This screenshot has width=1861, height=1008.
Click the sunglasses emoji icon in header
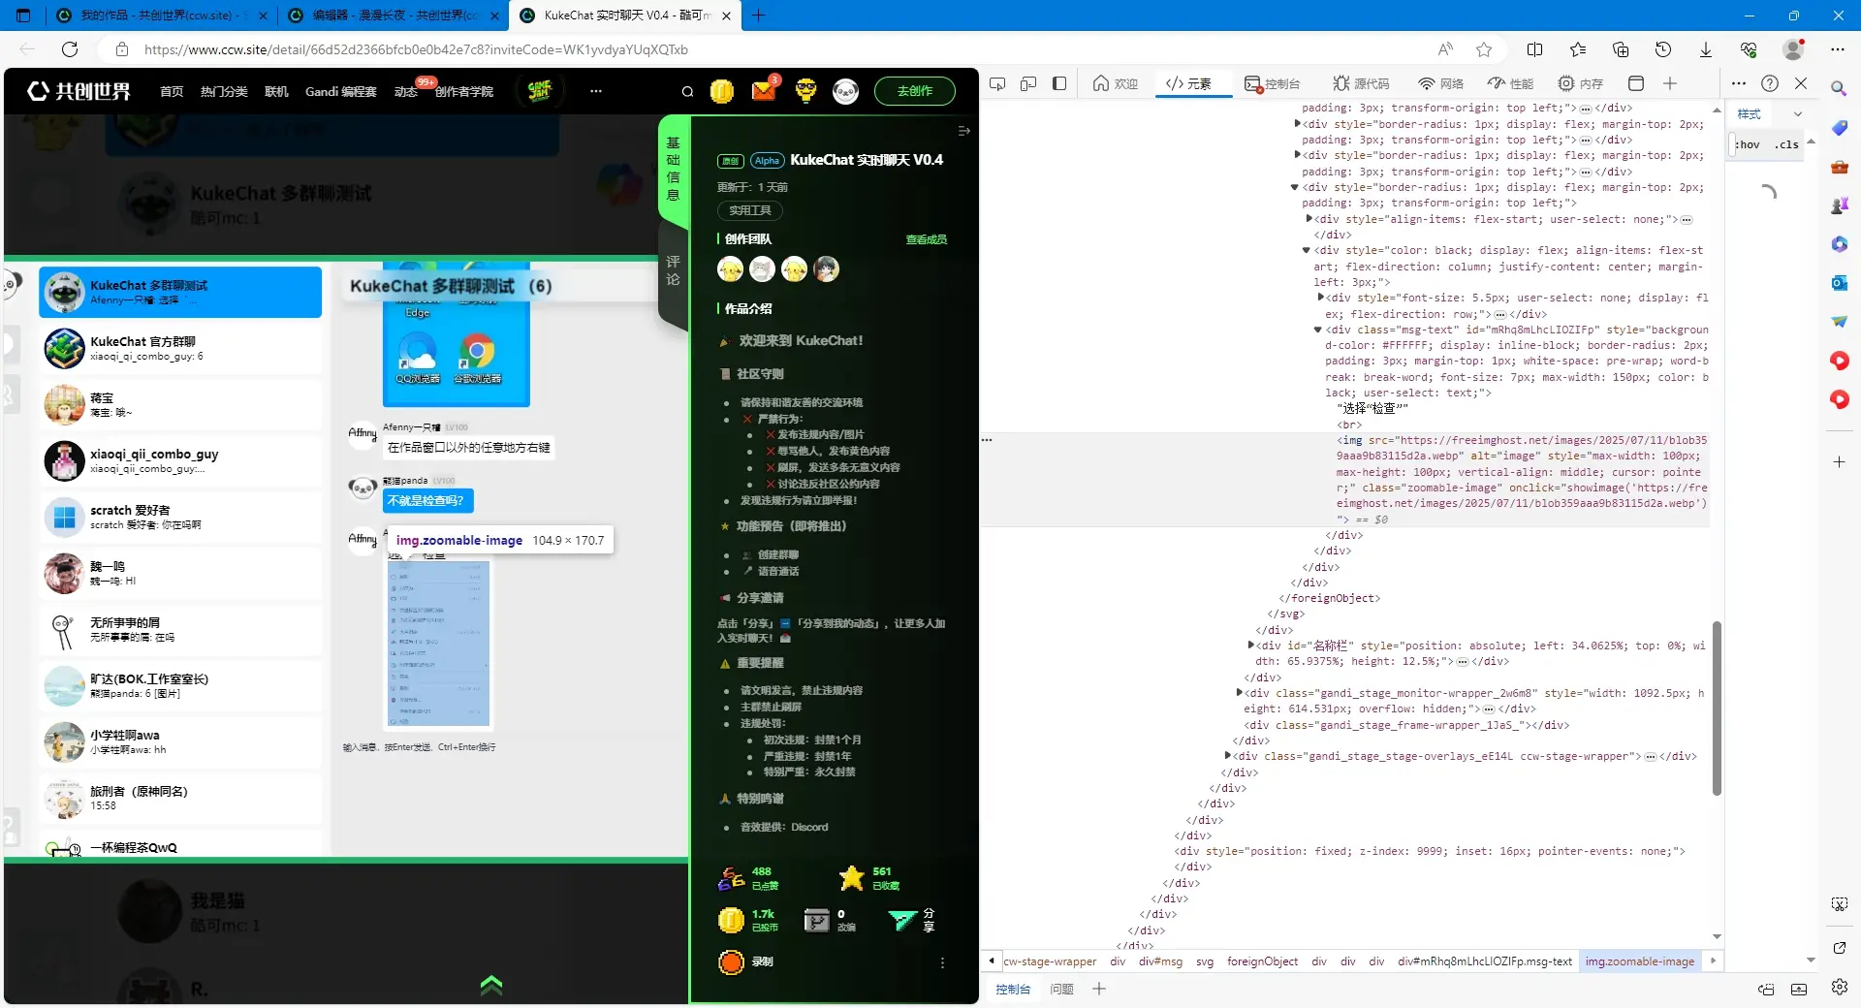[805, 91]
